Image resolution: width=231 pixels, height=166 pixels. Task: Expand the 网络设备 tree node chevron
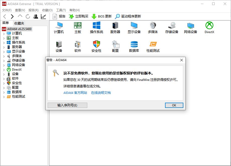pyautogui.click(x=4, y=65)
